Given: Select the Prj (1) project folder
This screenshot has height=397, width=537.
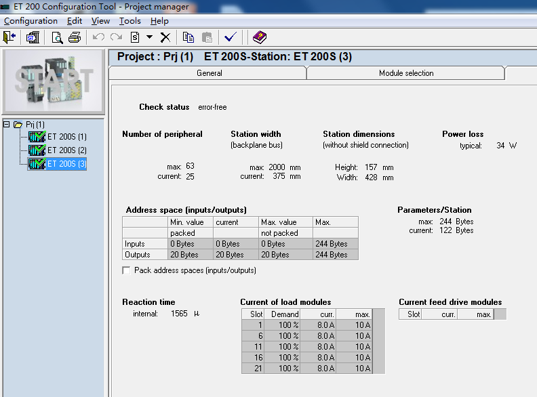Looking at the screenshot, I should coord(35,125).
